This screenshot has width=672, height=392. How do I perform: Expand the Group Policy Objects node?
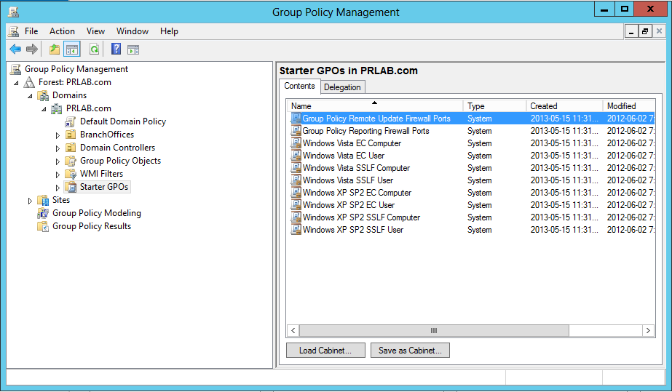point(58,161)
